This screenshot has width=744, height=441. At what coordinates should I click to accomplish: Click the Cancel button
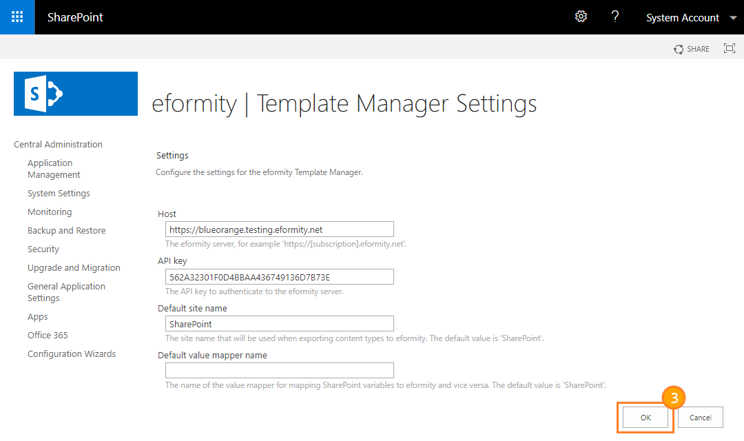[x=701, y=418]
